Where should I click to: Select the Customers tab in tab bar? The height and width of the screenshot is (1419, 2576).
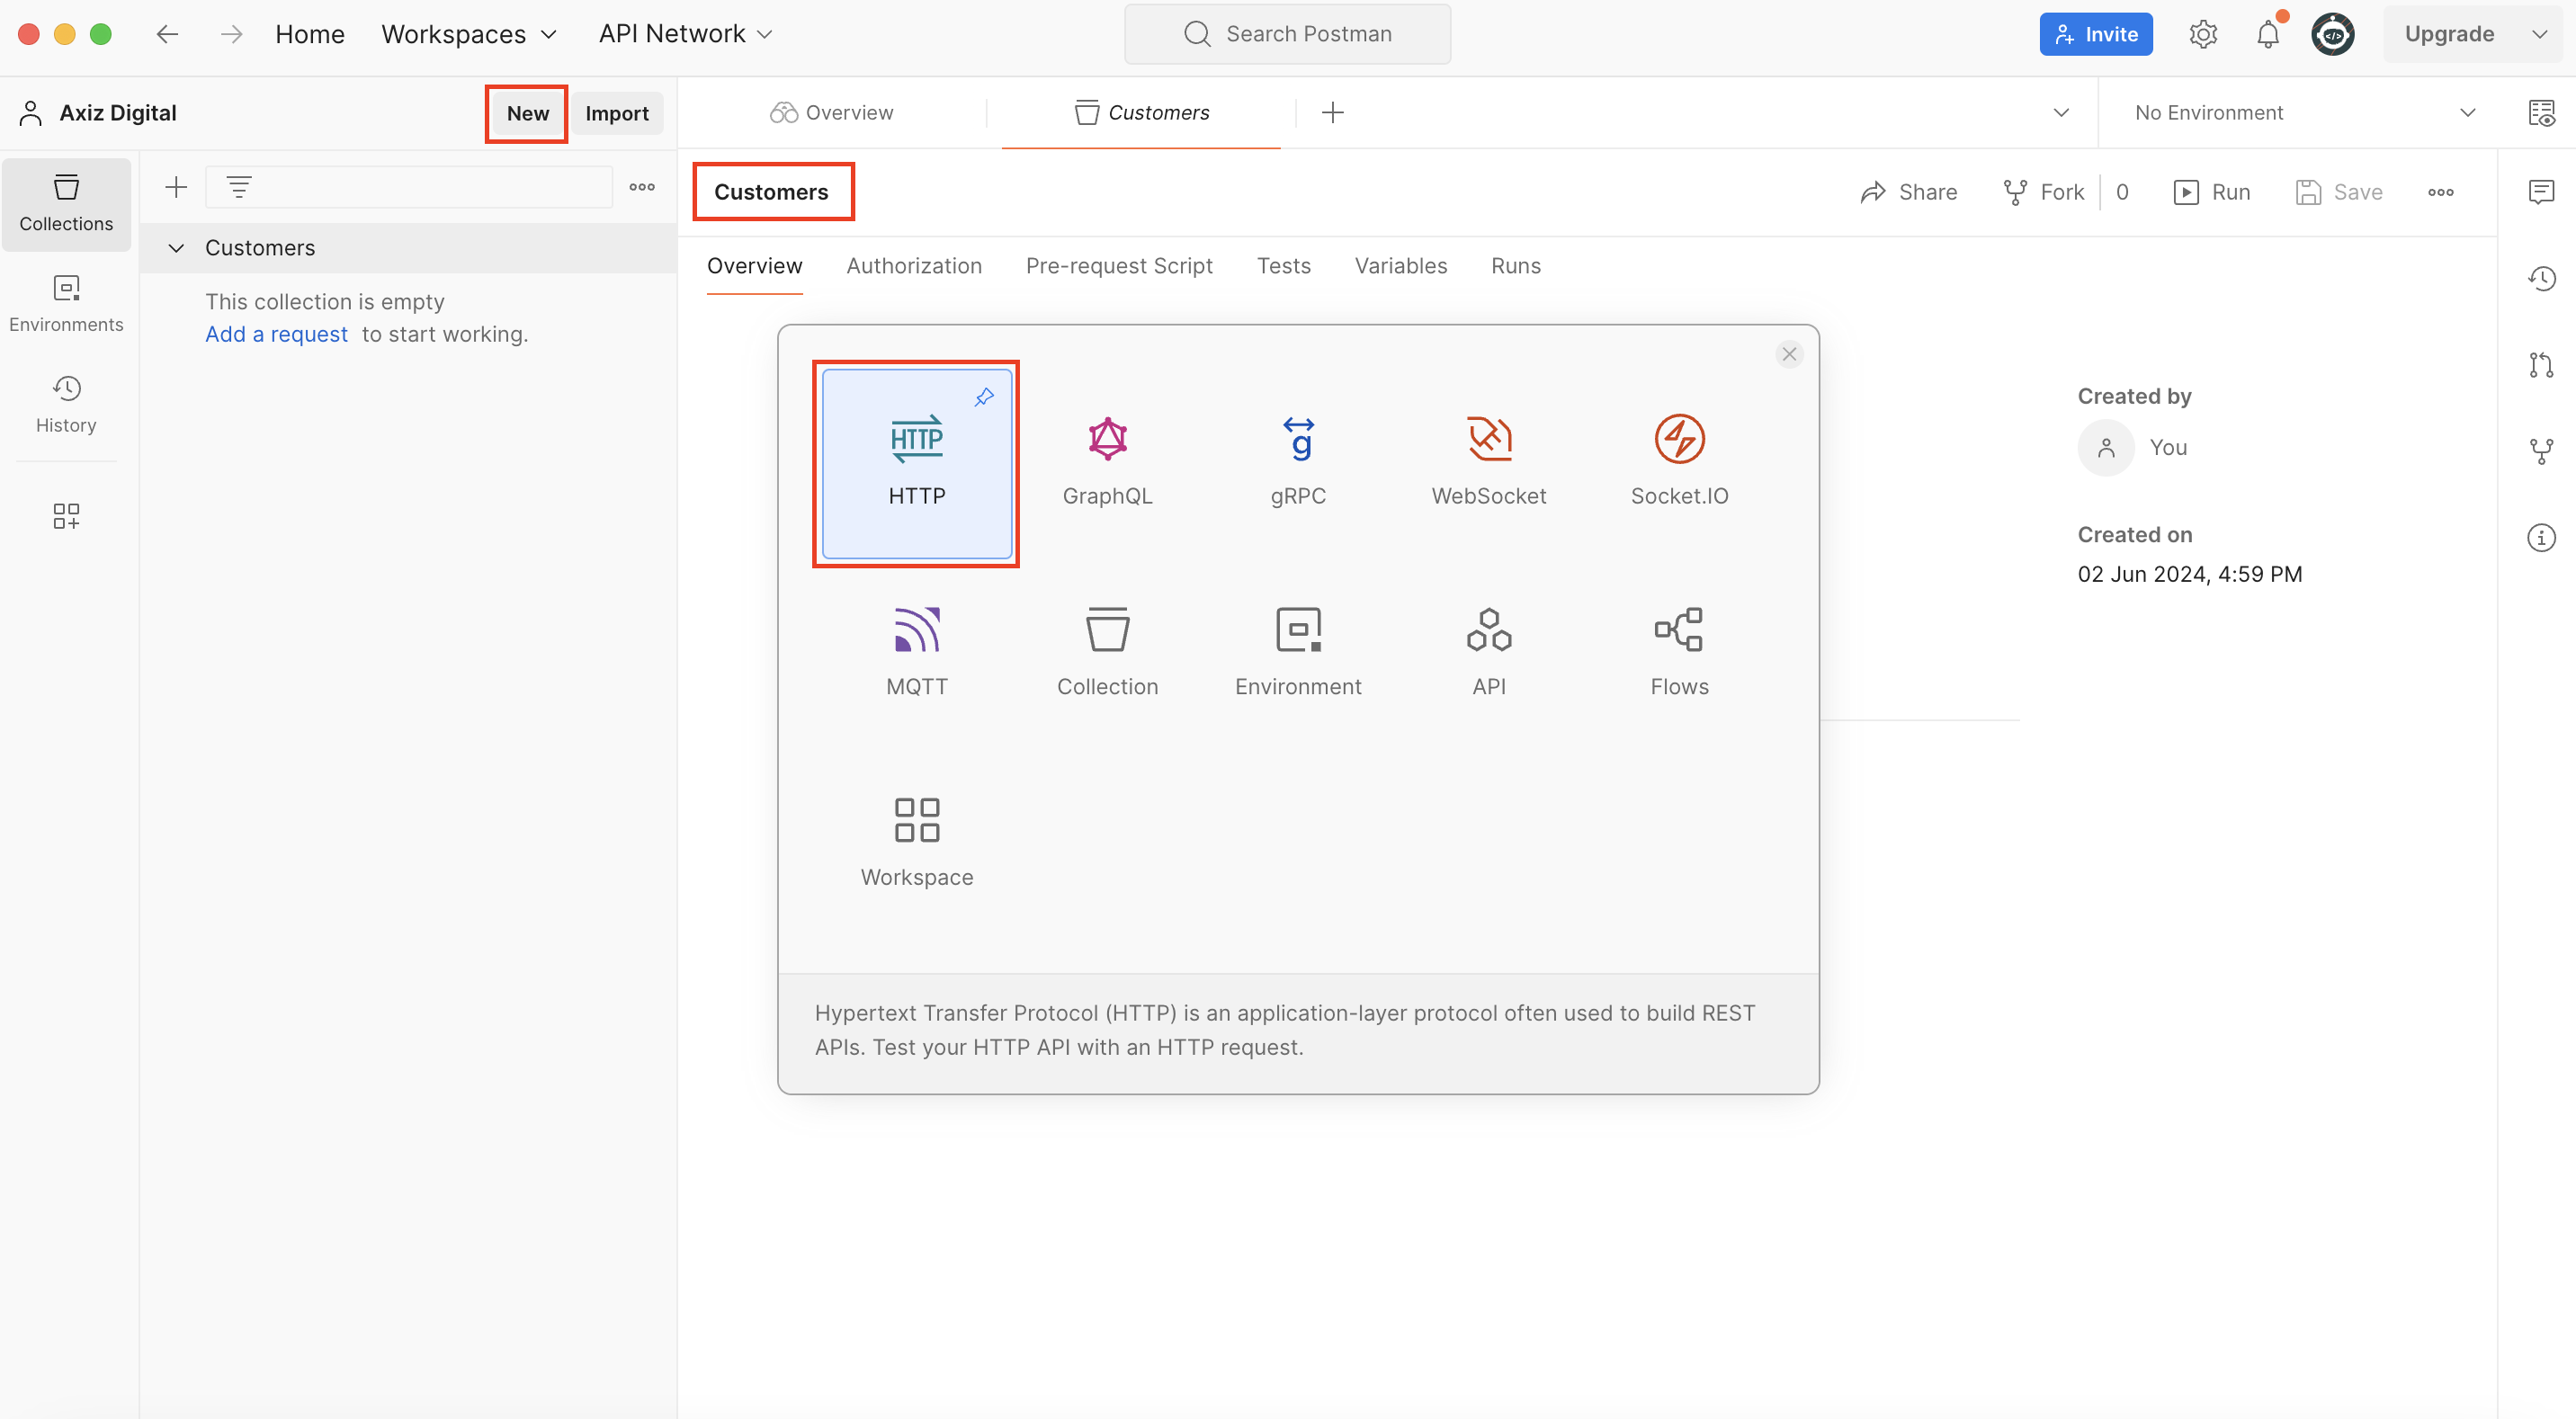(x=1141, y=113)
